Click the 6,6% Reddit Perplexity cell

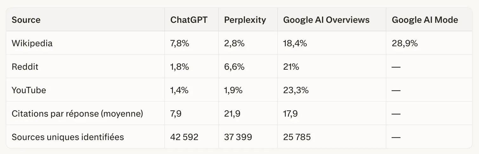point(234,67)
